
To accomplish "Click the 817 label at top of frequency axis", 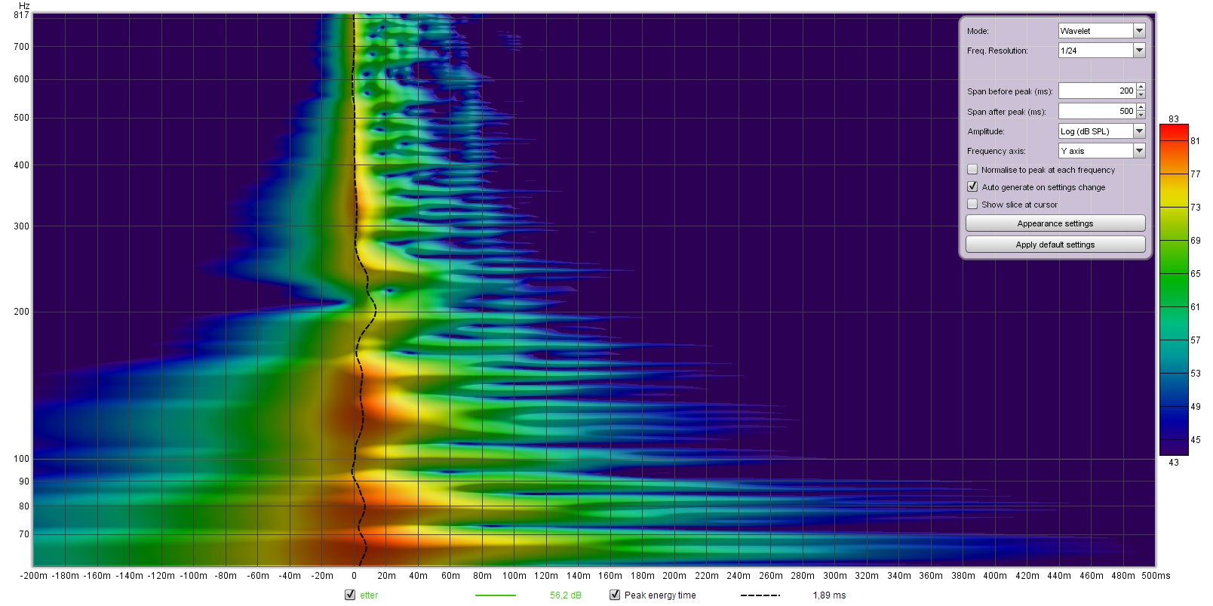I will click(22, 15).
